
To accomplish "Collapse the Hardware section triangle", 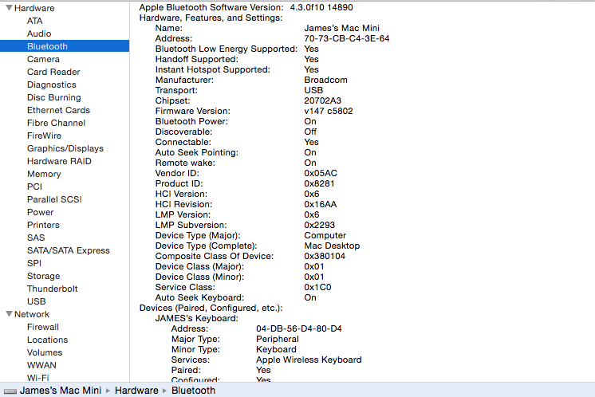I will (9, 8).
